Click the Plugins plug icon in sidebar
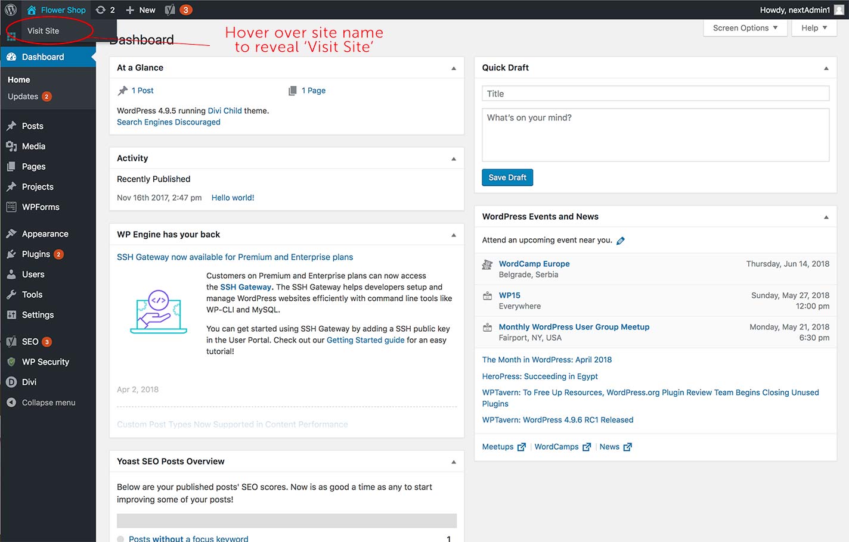 click(x=11, y=254)
